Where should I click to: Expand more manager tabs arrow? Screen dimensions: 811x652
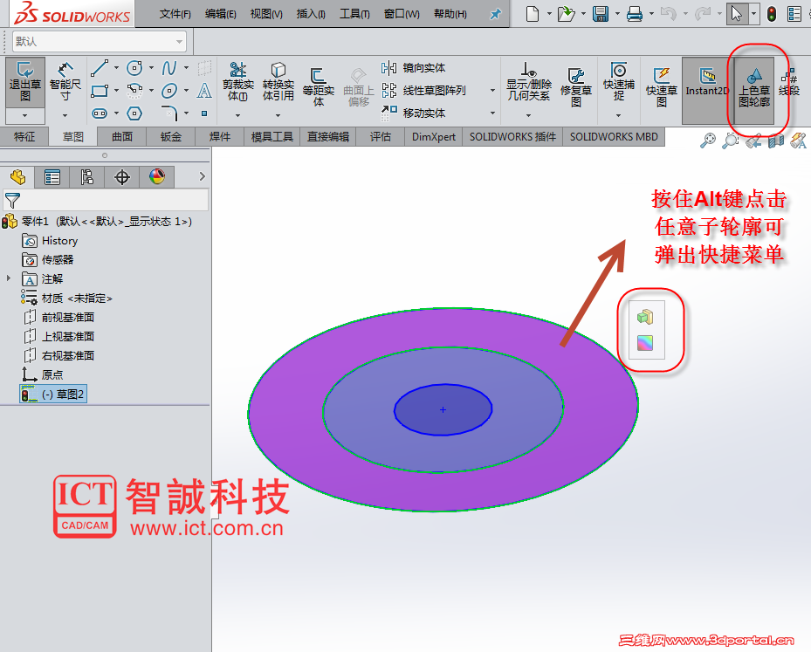point(203,177)
